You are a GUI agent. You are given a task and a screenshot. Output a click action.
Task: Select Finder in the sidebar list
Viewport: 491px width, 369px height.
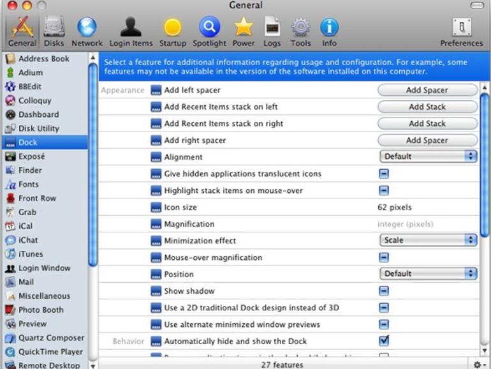[x=30, y=170]
